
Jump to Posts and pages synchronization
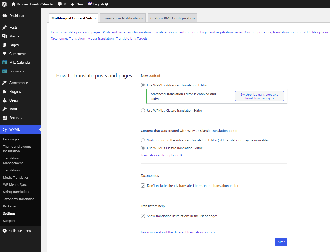click(x=127, y=32)
